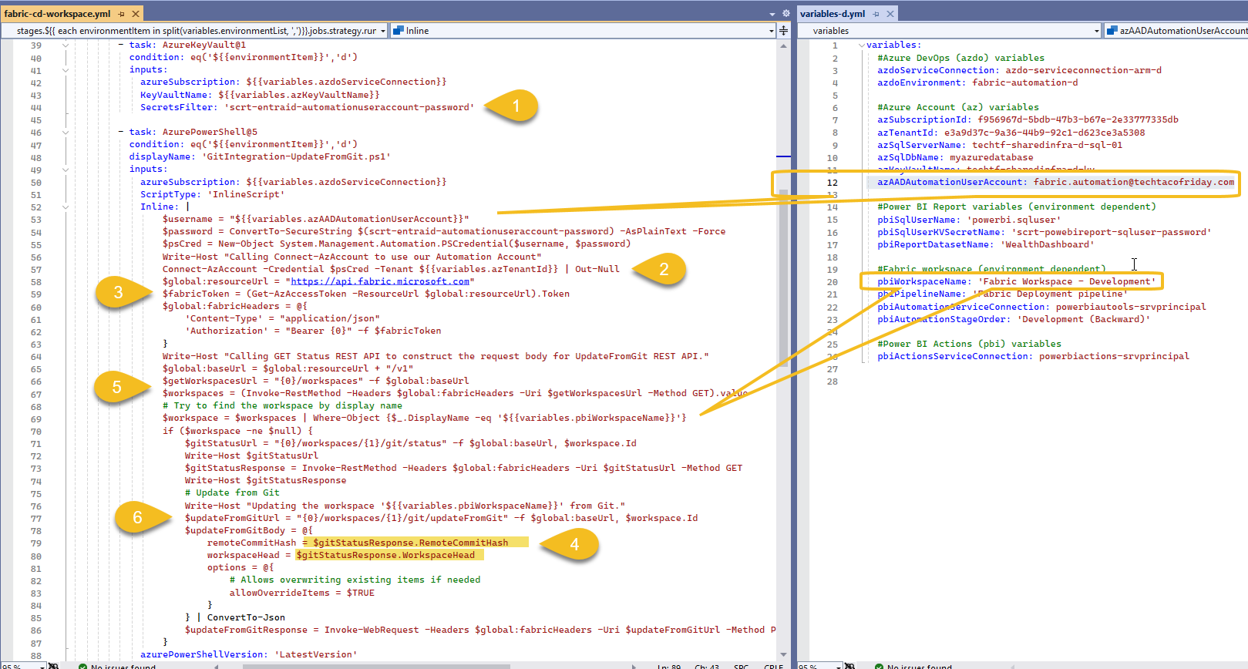Collapse the AzurePowerShell@5 task at line 46
The width and height of the screenshot is (1248, 669).
[x=66, y=133]
